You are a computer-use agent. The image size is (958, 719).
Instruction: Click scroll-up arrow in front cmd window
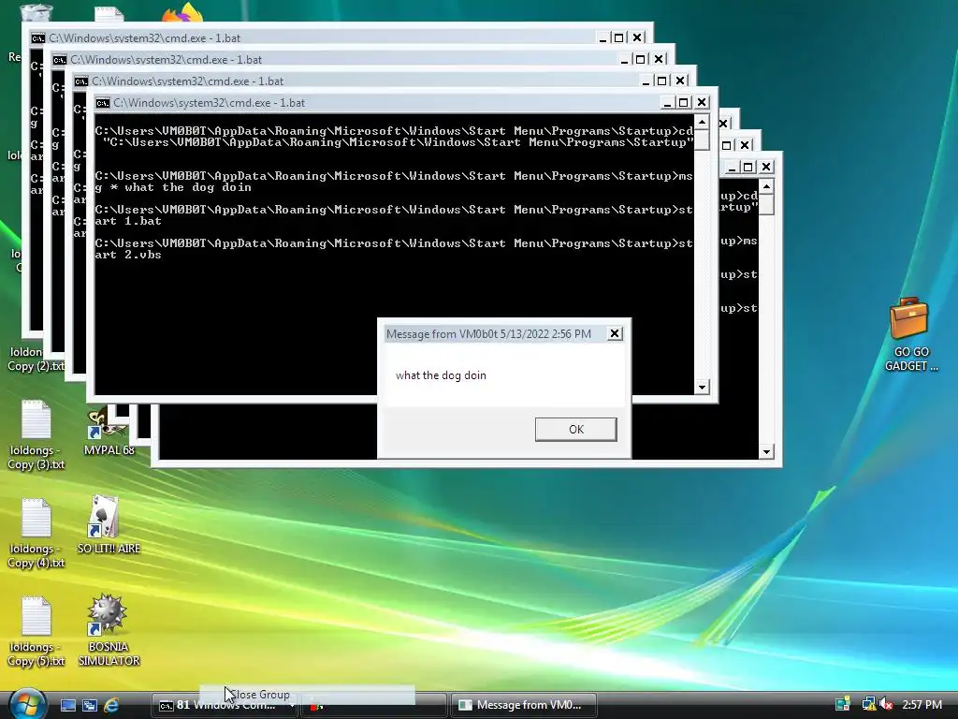(x=702, y=122)
